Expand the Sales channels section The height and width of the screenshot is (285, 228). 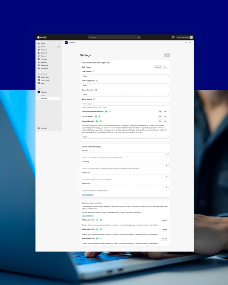pyautogui.click(x=59, y=74)
